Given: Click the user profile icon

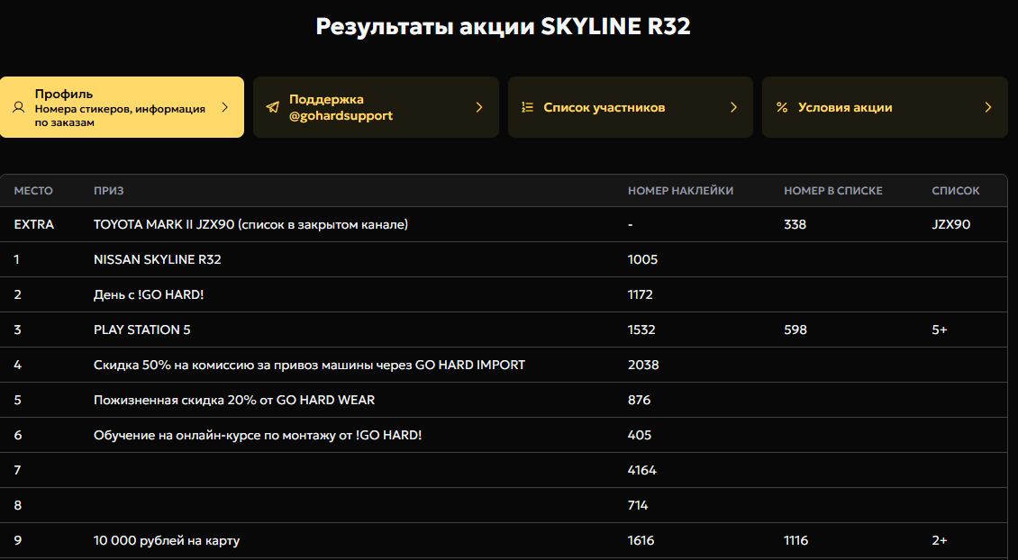Looking at the screenshot, I should pyautogui.click(x=18, y=107).
